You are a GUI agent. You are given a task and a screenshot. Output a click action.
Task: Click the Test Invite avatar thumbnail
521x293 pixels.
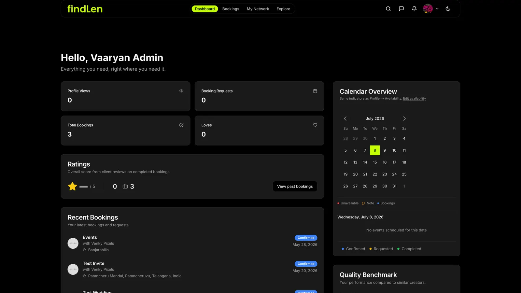73,269
